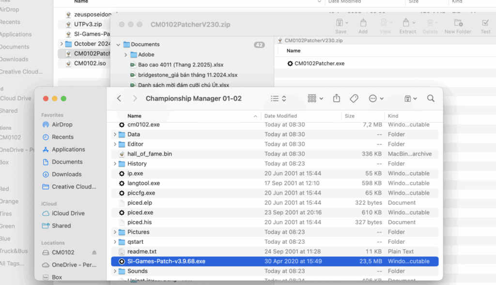Eject the CM0102 volume in sidebar

[x=94, y=253]
